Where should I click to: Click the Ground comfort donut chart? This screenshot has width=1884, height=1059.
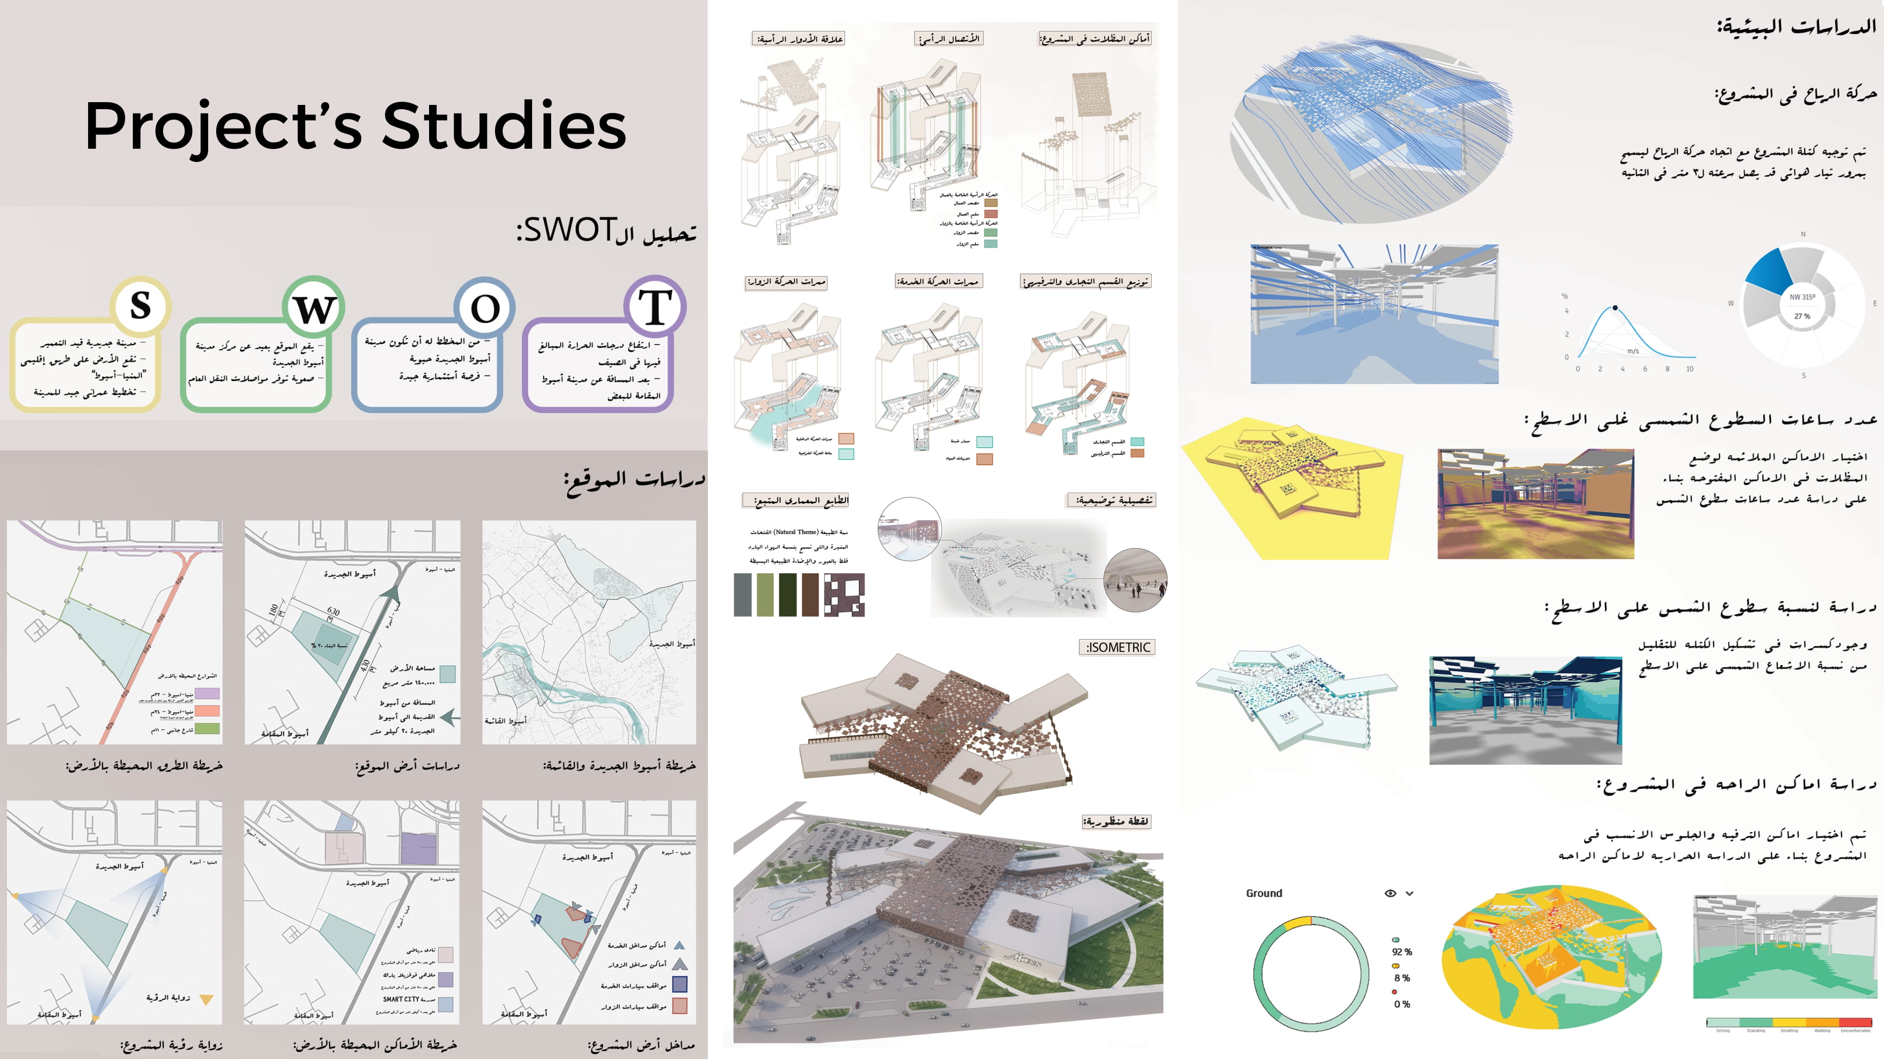(x=1311, y=973)
